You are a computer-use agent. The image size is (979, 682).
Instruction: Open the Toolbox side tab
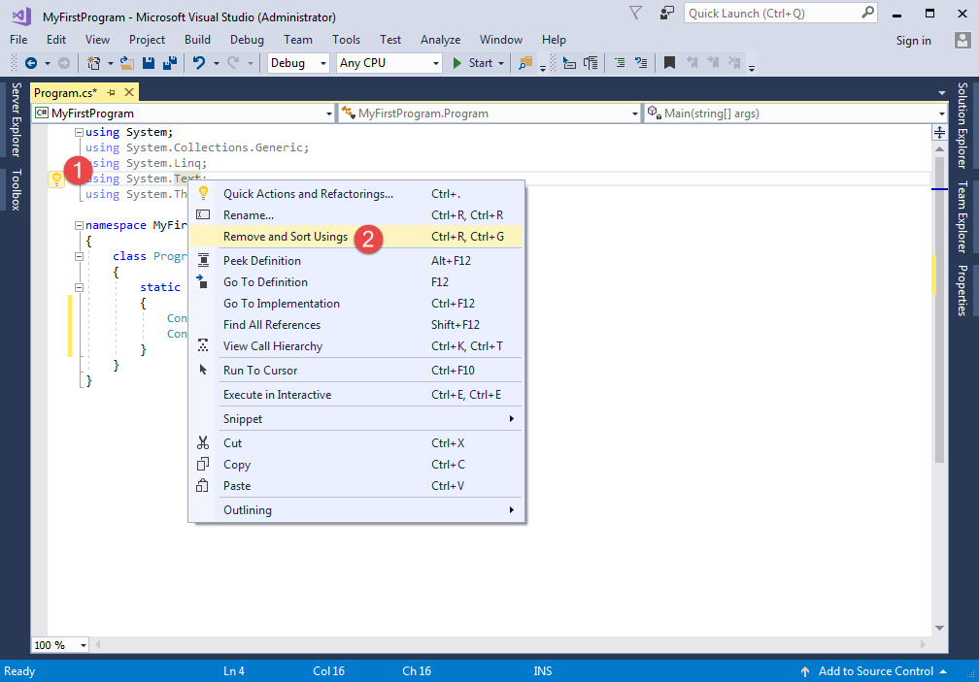tap(17, 189)
